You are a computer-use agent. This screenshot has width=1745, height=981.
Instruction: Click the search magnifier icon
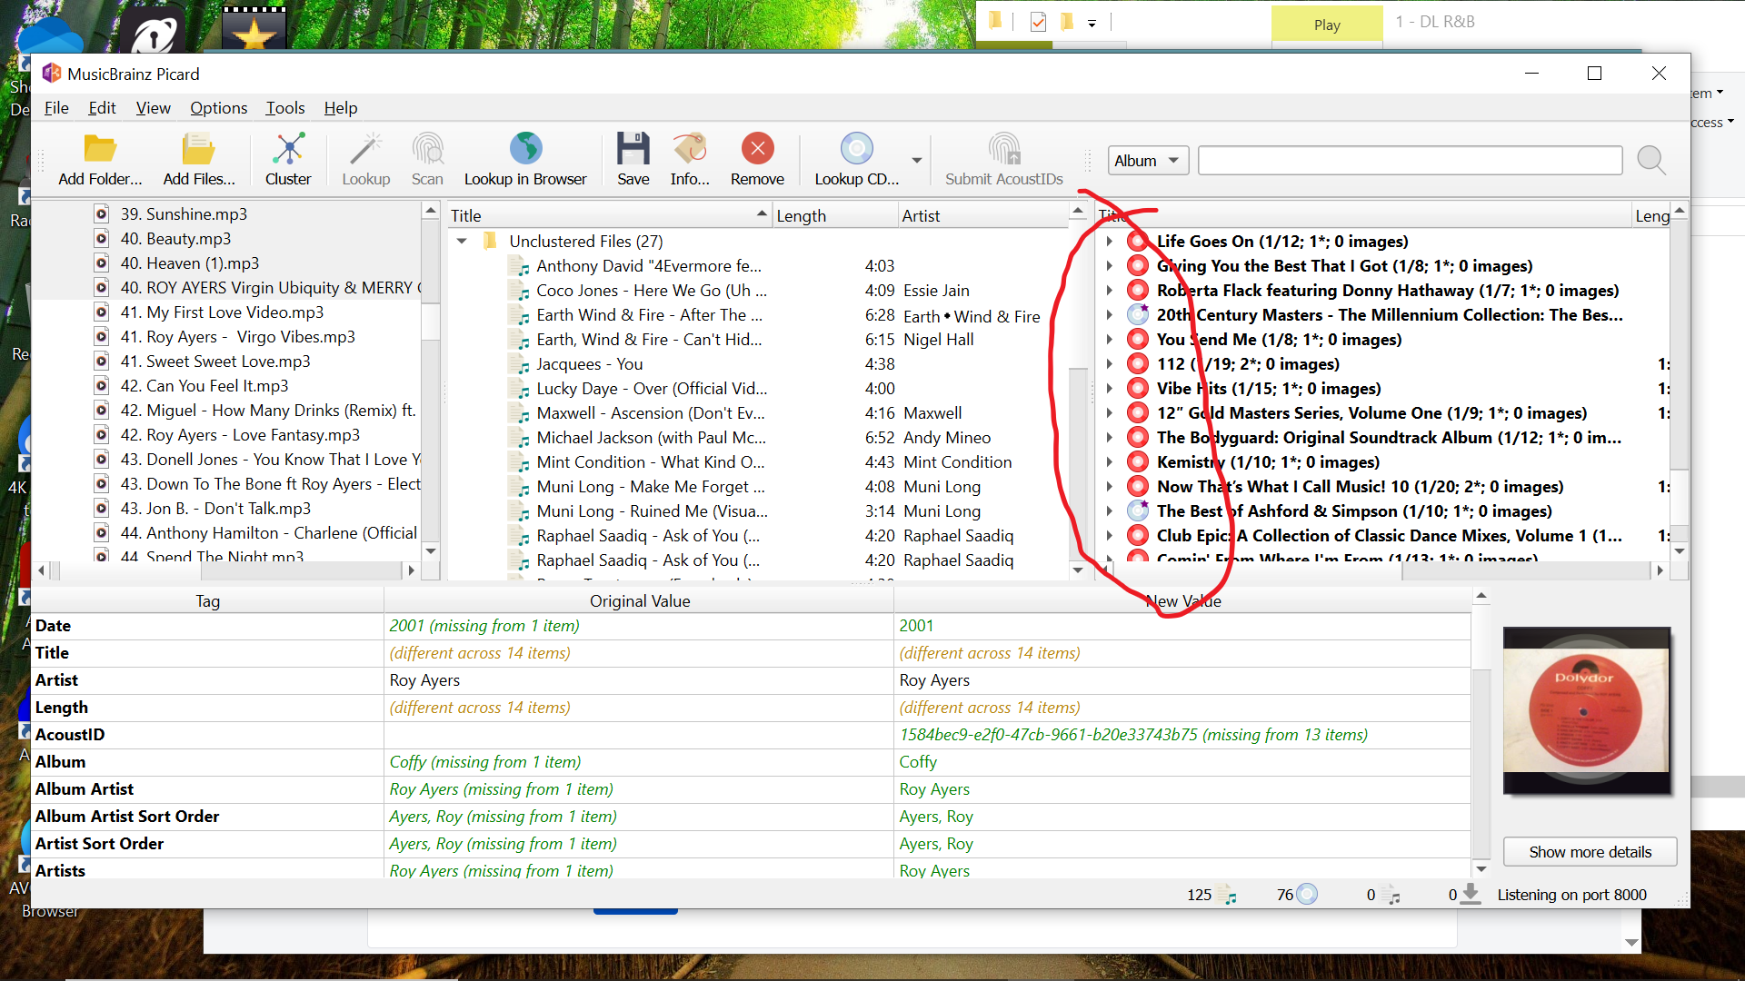[1650, 161]
